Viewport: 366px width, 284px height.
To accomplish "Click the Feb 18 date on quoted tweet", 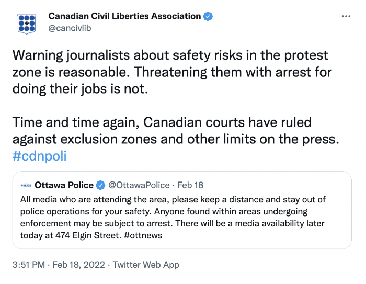I will 190,185.
